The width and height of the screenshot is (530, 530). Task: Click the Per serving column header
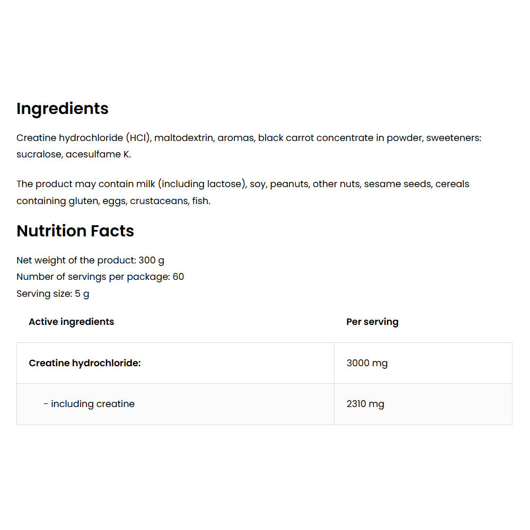pos(372,322)
